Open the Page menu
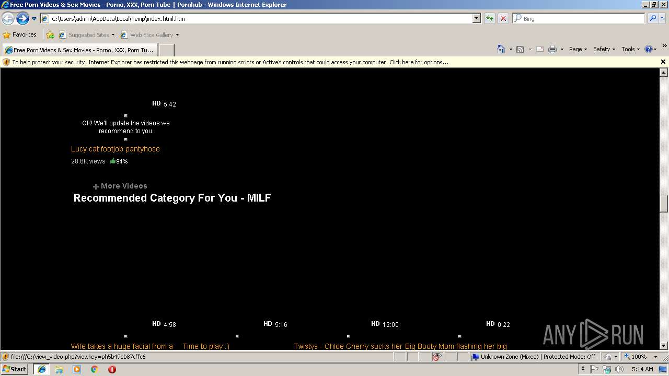This screenshot has height=376, width=669. pos(578,49)
